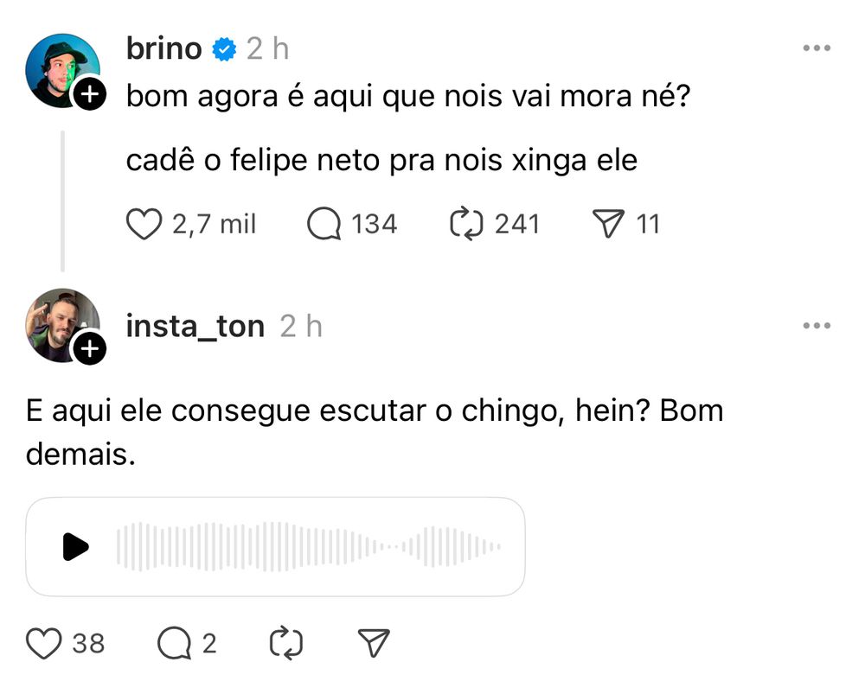Repost brino's post using the repost icon
The height and width of the screenshot is (681, 865).
click(x=467, y=225)
